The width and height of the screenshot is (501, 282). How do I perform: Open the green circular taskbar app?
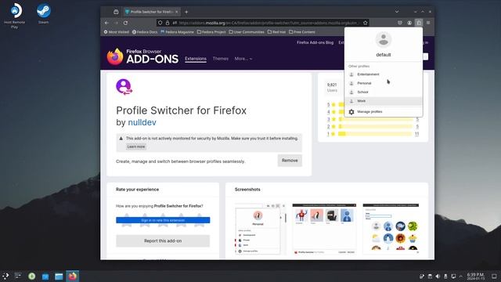[31, 276]
